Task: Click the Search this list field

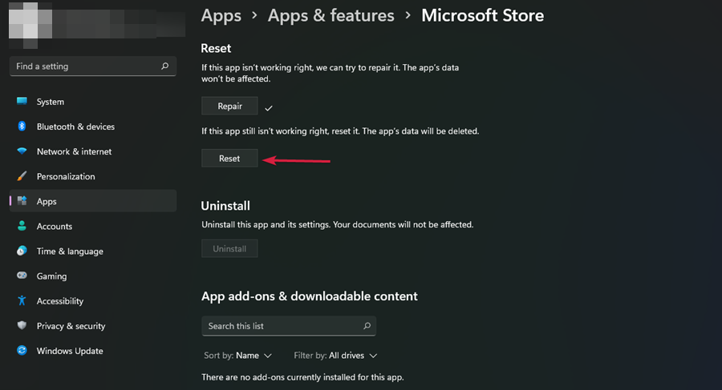Action: pos(281,326)
